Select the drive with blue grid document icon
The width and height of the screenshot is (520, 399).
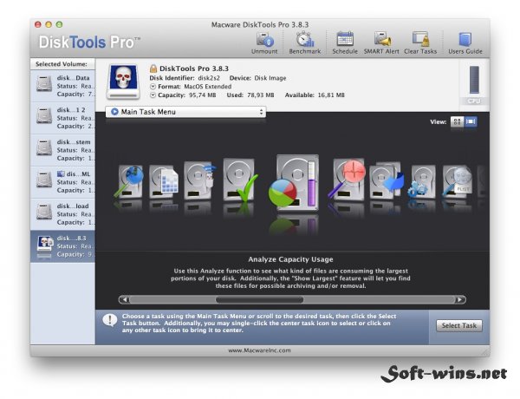point(164,182)
